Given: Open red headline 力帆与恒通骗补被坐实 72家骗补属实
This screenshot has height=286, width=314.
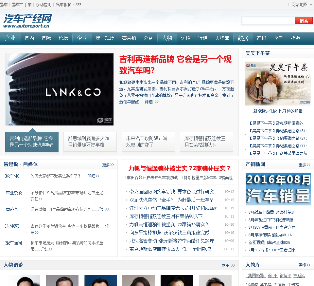Looking at the screenshot, I should pos(179,168).
